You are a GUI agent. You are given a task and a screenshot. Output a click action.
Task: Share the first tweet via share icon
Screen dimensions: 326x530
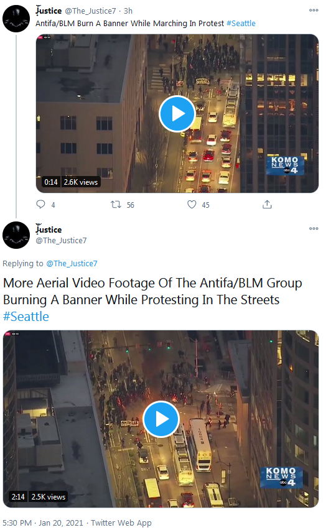pos(267,204)
